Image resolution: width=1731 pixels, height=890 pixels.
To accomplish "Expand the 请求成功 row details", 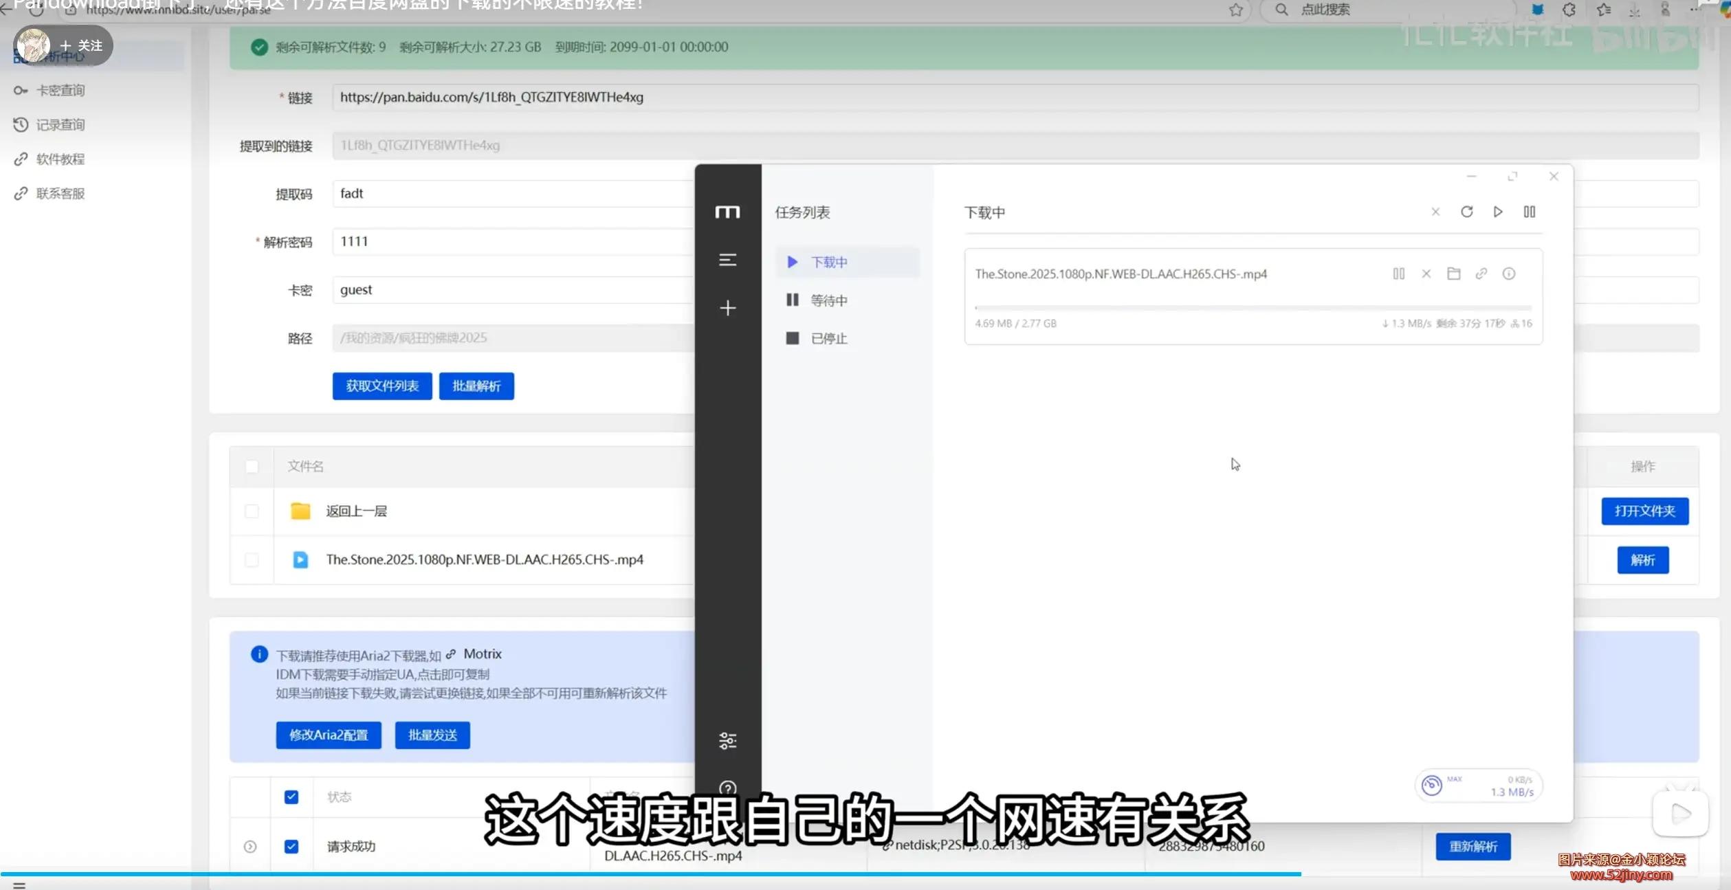I will pyautogui.click(x=250, y=847).
